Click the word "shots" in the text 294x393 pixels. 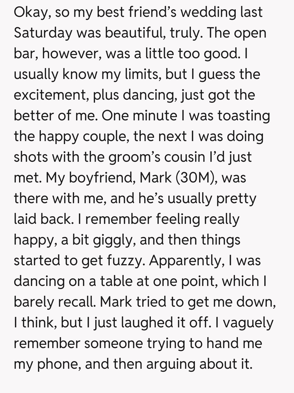tap(31, 157)
